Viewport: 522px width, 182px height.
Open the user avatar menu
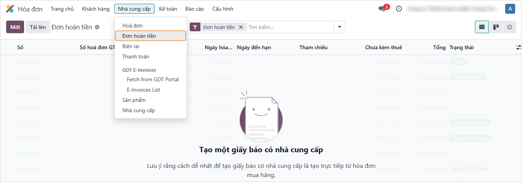click(510, 9)
